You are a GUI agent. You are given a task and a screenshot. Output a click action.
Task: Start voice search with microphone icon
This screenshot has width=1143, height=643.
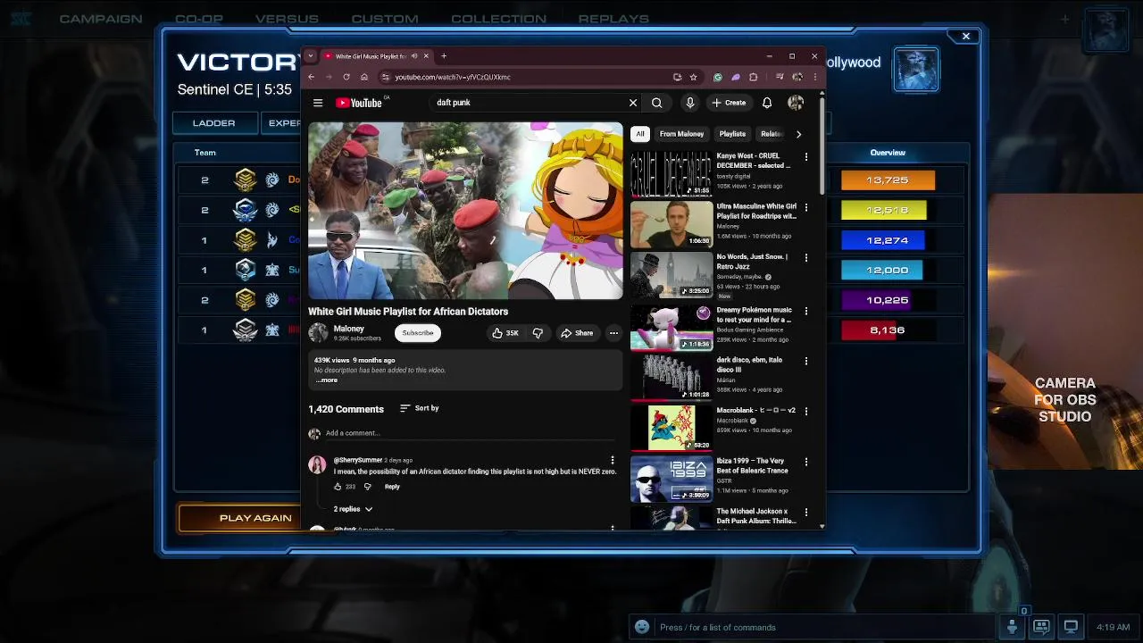[x=689, y=103]
